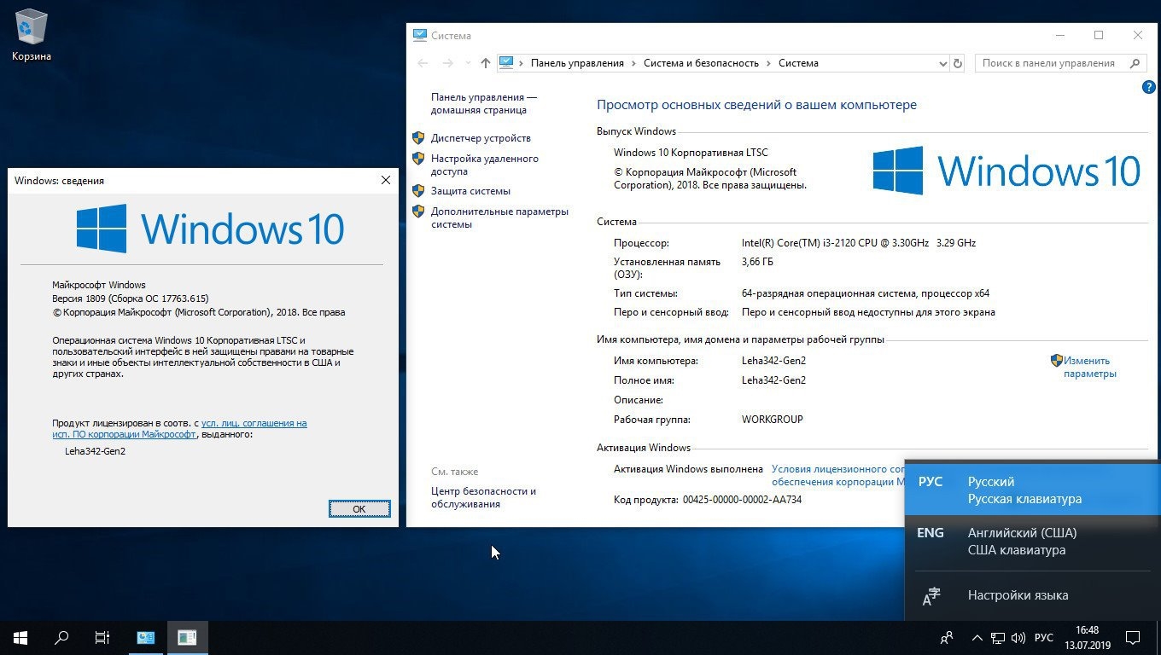Open the recent locations dropdown arrow
Viewport: 1161px width, 655px height.
pos(467,63)
